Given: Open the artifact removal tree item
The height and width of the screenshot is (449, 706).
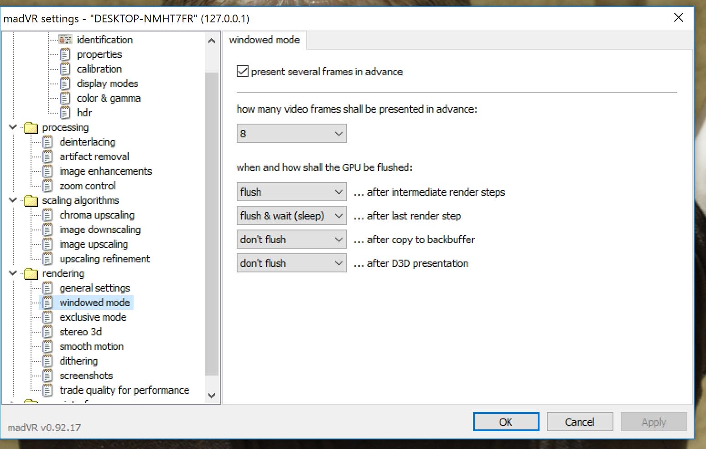Looking at the screenshot, I should (94, 157).
